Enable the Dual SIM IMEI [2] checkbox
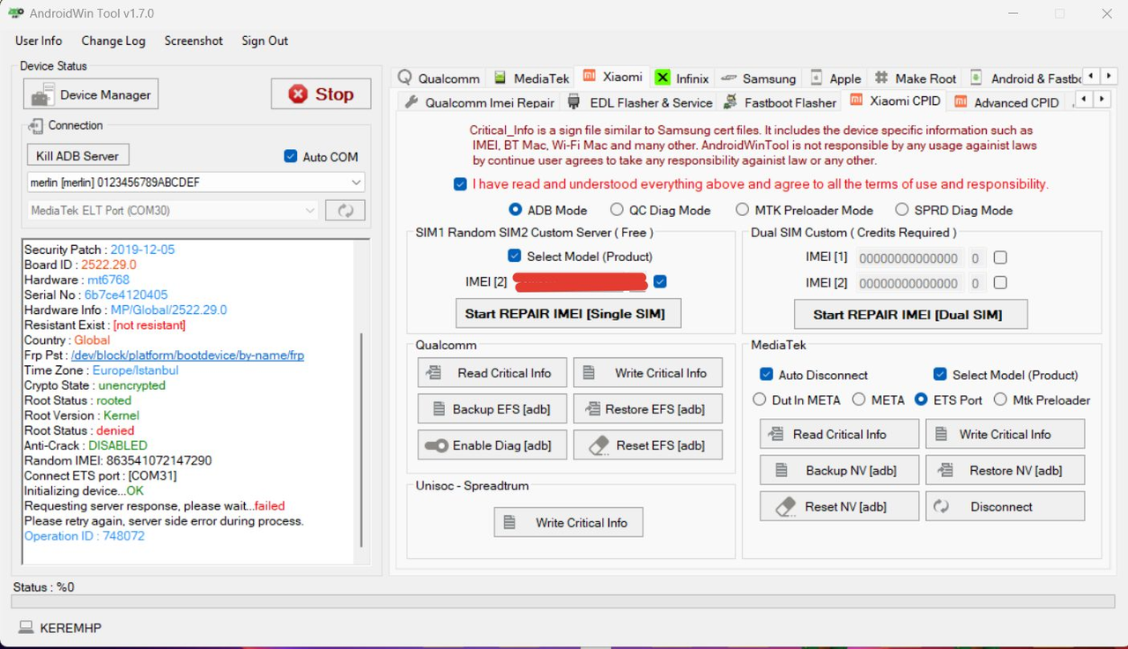Screen dimensions: 1128x649 point(1000,282)
